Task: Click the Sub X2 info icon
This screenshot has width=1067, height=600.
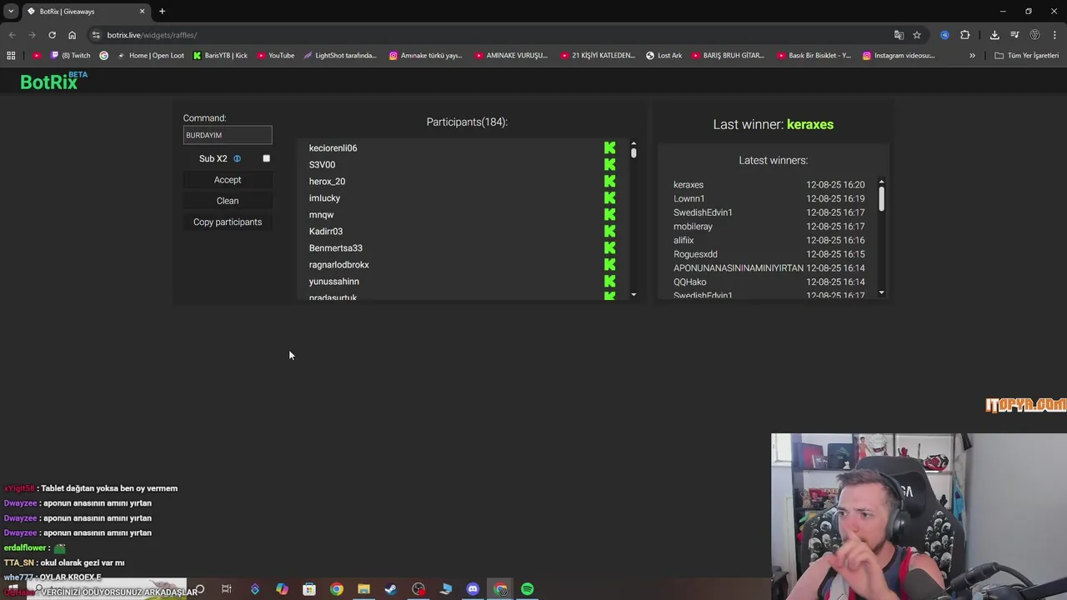Action: [237, 158]
